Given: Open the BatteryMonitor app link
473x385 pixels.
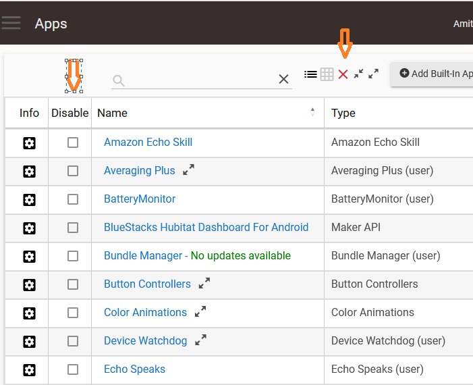Looking at the screenshot, I should pyautogui.click(x=140, y=199).
